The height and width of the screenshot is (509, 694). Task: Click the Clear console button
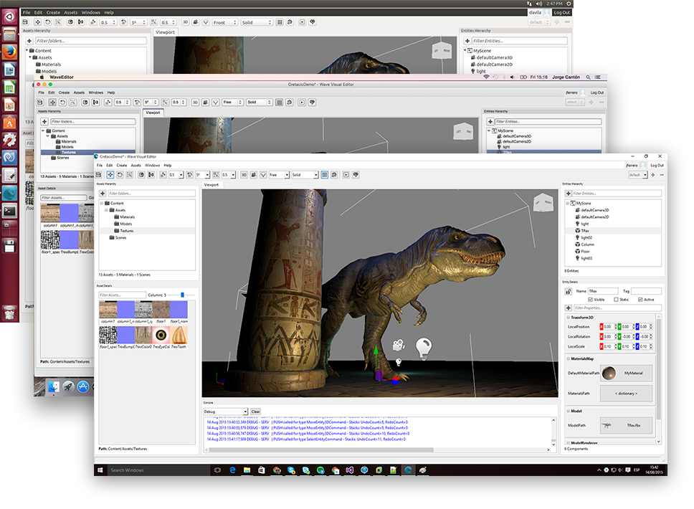coord(256,412)
